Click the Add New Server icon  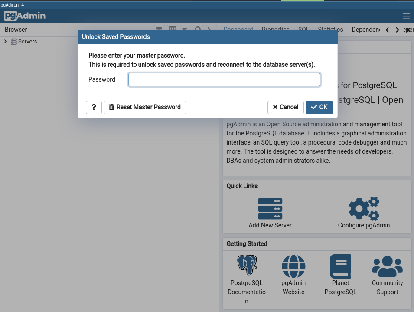pyautogui.click(x=270, y=209)
